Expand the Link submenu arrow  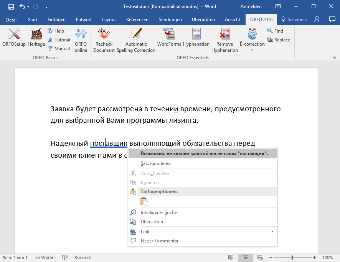272,232
